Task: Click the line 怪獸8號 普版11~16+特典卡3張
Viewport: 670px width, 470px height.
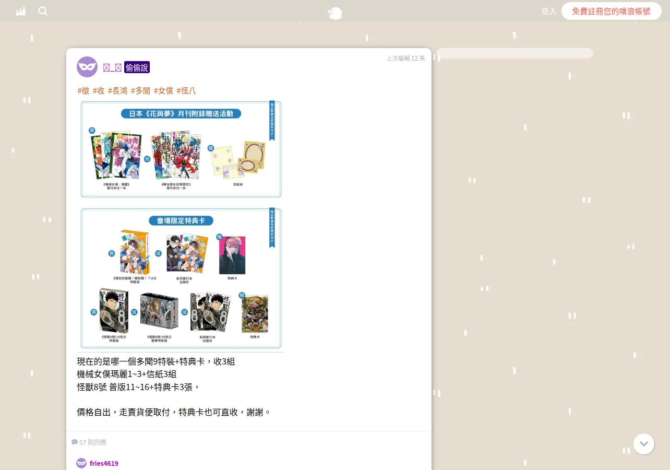Action: (138, 386)
